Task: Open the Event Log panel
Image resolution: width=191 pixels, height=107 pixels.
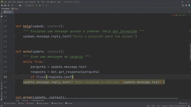Action: (x=183, y=103)
